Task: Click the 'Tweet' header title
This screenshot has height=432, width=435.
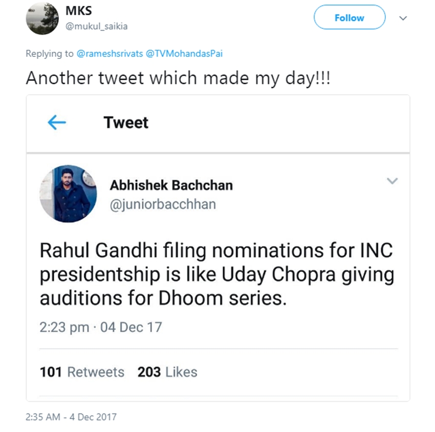Action: [x=126, y=123]
